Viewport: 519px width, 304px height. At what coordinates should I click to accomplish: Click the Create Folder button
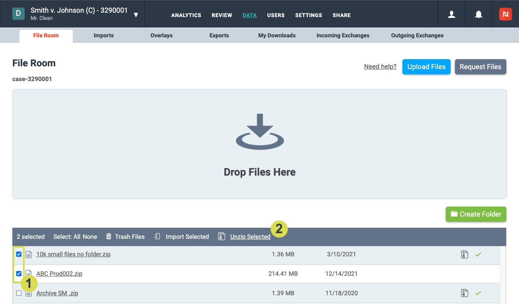476,214
